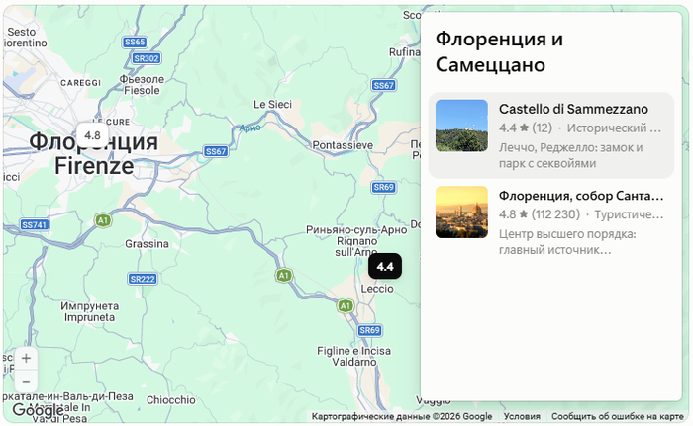Click the SR302 road shield
This screenshot has width=693, height=426.
click(x=147, y=58)
